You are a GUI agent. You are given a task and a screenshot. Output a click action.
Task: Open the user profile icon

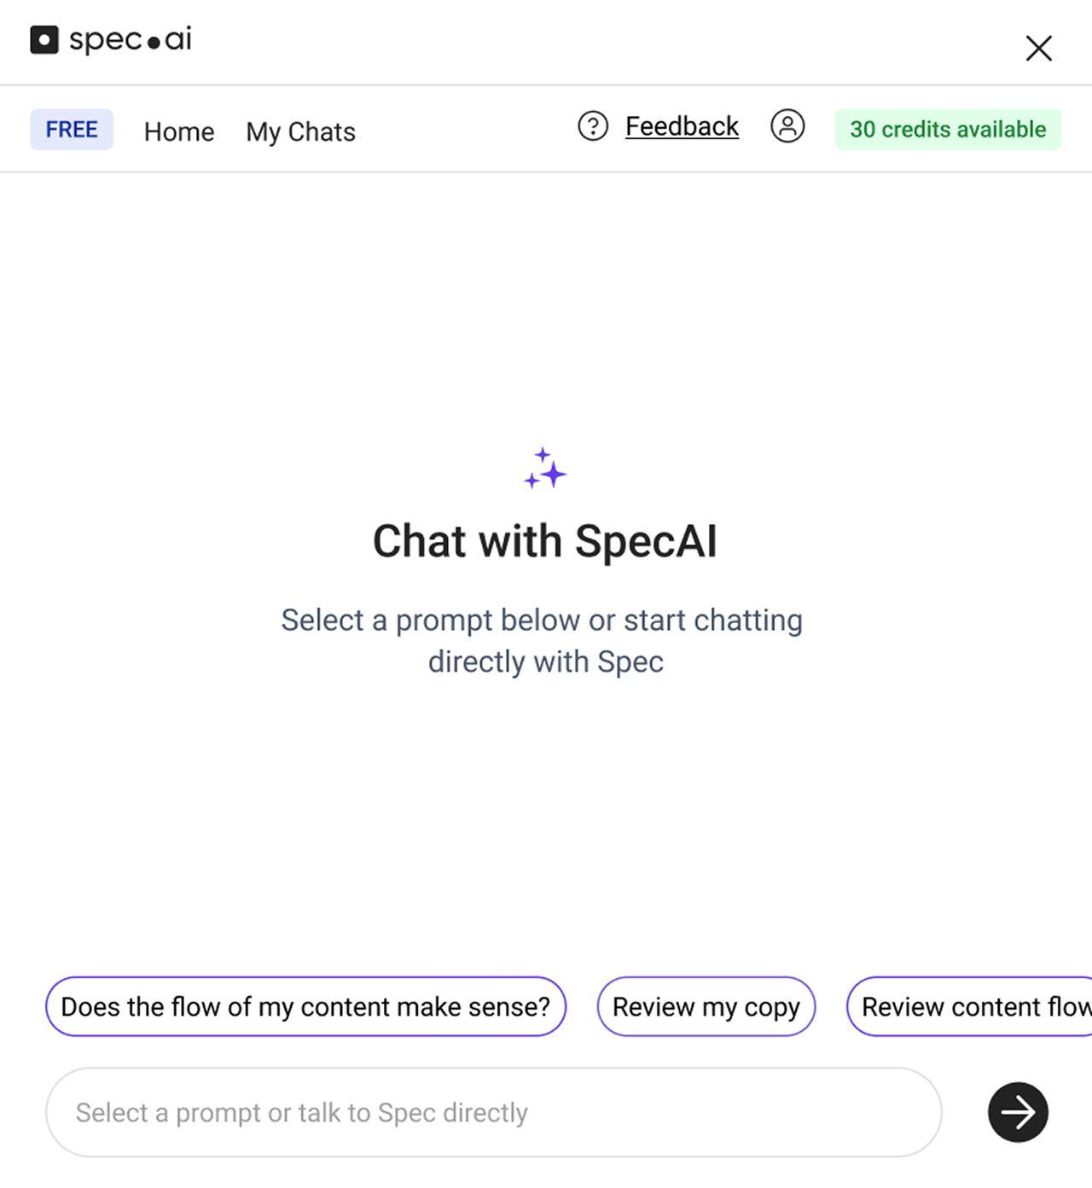pyautogui.click(x=787, y=126)
